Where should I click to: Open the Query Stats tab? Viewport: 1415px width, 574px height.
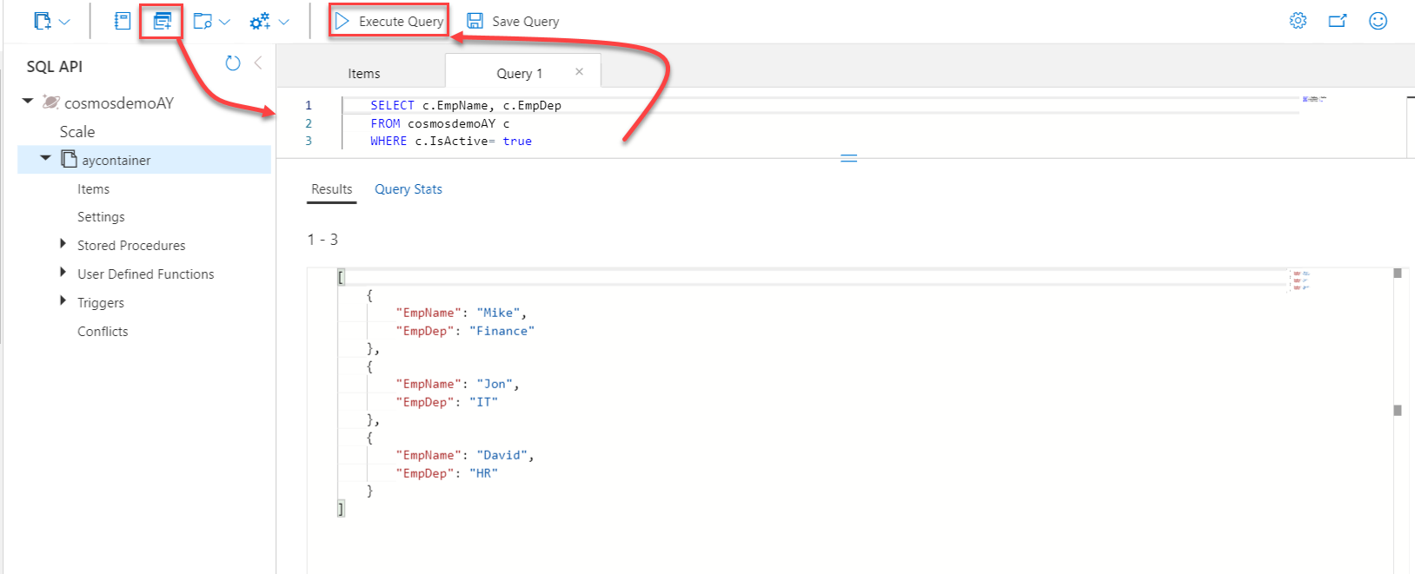[408, 189]
